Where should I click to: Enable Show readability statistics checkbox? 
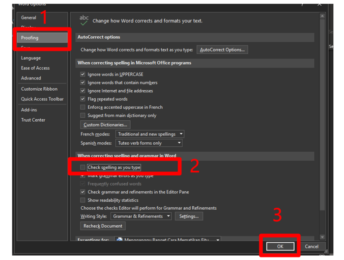83,200
